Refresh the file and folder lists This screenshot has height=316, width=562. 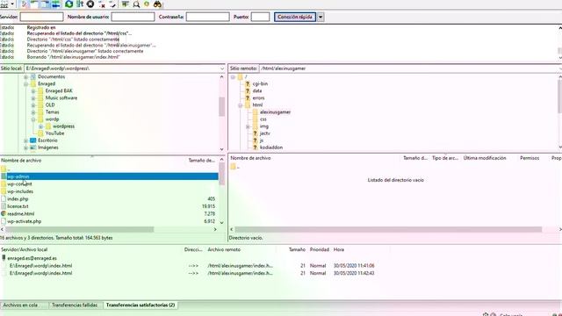pyautogui.click(x=68, y=4)
